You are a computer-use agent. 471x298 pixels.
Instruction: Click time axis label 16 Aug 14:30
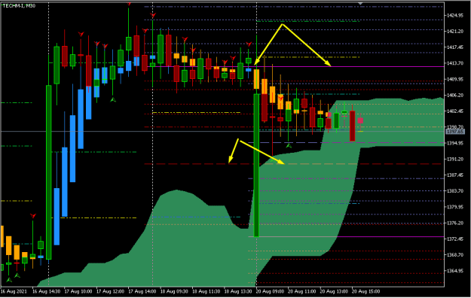(46, 291)
